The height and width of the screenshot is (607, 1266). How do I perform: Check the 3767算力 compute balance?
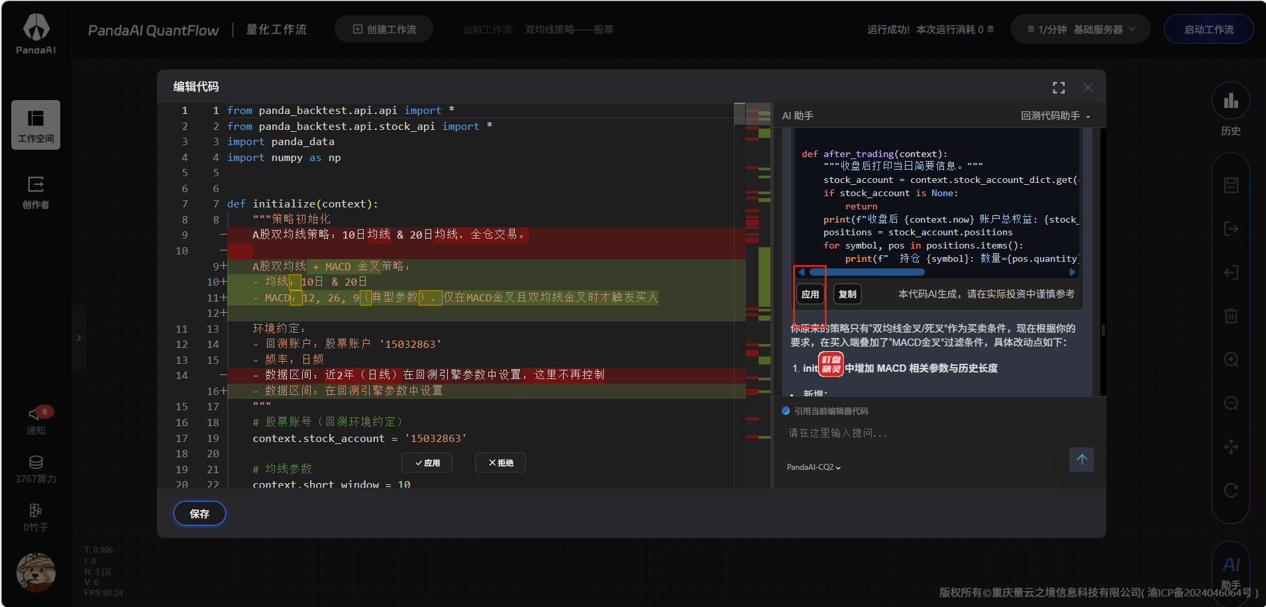tap(36, 470)
